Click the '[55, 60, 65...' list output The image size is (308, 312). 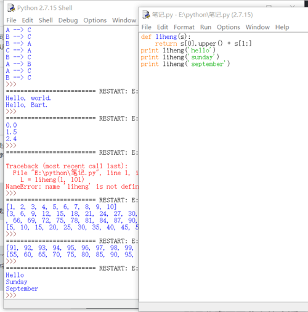click(70, 255)
